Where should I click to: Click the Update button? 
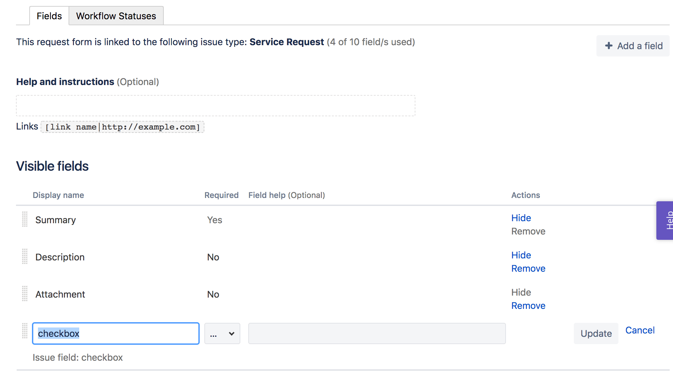596,333
